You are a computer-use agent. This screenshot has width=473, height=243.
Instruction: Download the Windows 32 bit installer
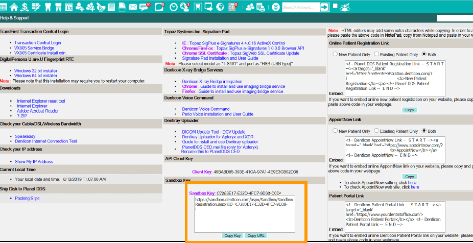(x=36, y=70)
